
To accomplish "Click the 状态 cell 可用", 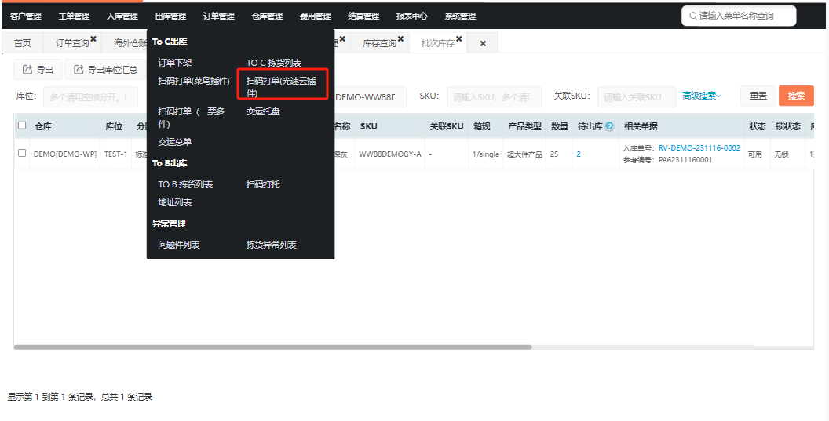I will coord(754,154).
